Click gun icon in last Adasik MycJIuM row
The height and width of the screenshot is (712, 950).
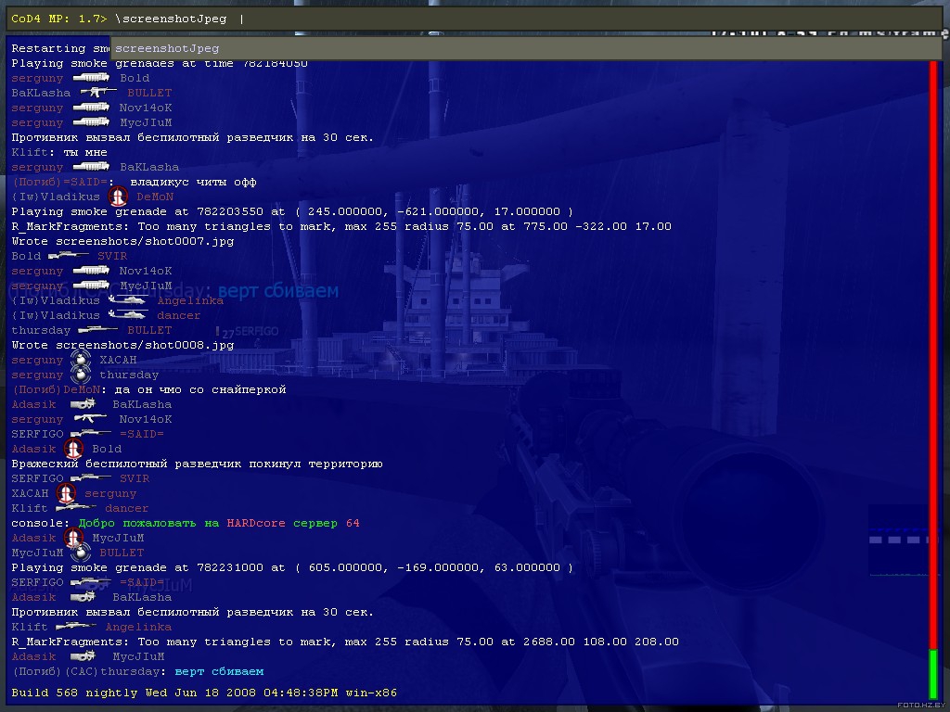click(x=83, y=656)
